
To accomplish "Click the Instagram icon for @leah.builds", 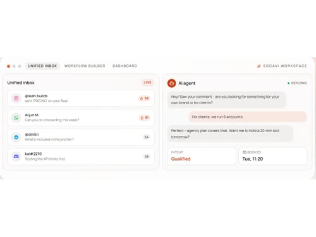I will click(x=16, y=98).
